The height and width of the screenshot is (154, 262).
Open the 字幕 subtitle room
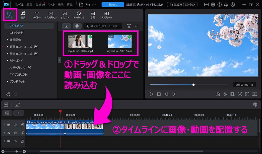click(x=93, y=15)
